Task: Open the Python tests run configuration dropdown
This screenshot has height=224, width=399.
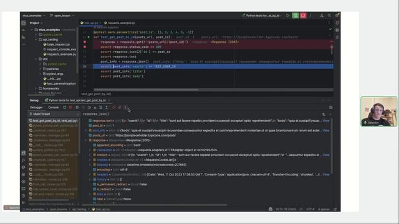Action: pyautogui.click(x=262, y=16)
